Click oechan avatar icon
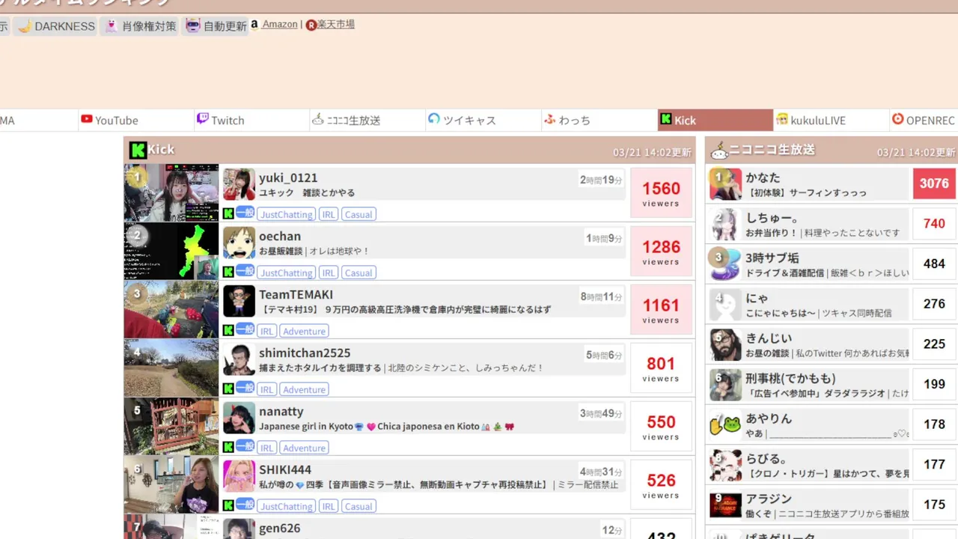The image size is (958, 539). pos(239,243)
